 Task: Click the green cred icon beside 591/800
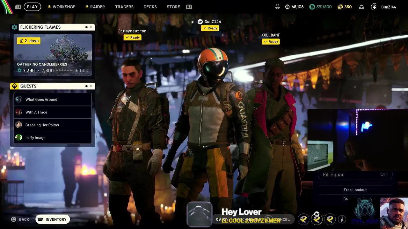[312, 7]
